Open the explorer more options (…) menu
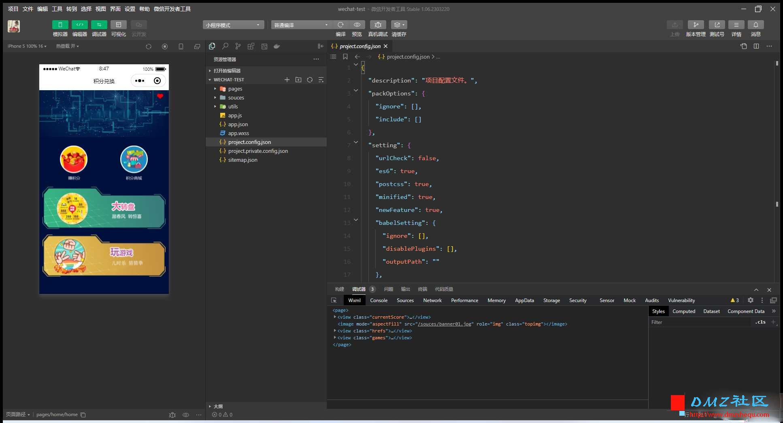The height and width of the screenshot is (423, 783). 316,59
